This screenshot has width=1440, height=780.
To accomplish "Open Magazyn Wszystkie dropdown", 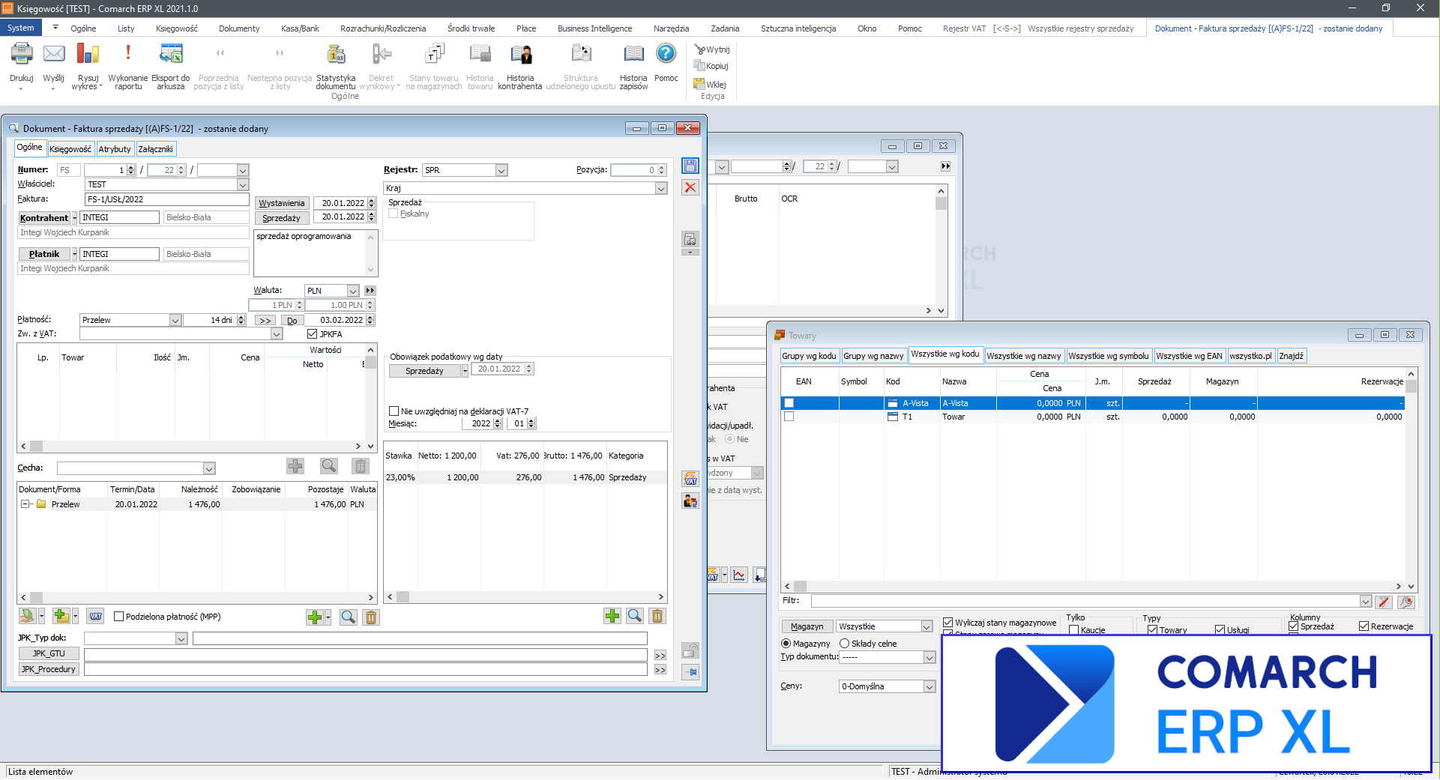I will click(x=927, y=626).
